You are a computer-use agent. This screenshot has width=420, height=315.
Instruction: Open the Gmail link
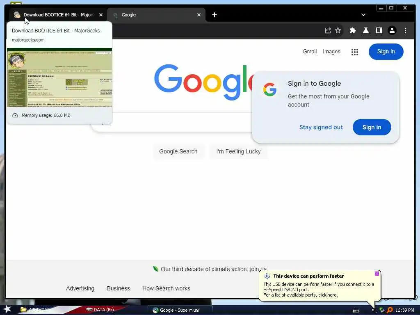(310, 51)
